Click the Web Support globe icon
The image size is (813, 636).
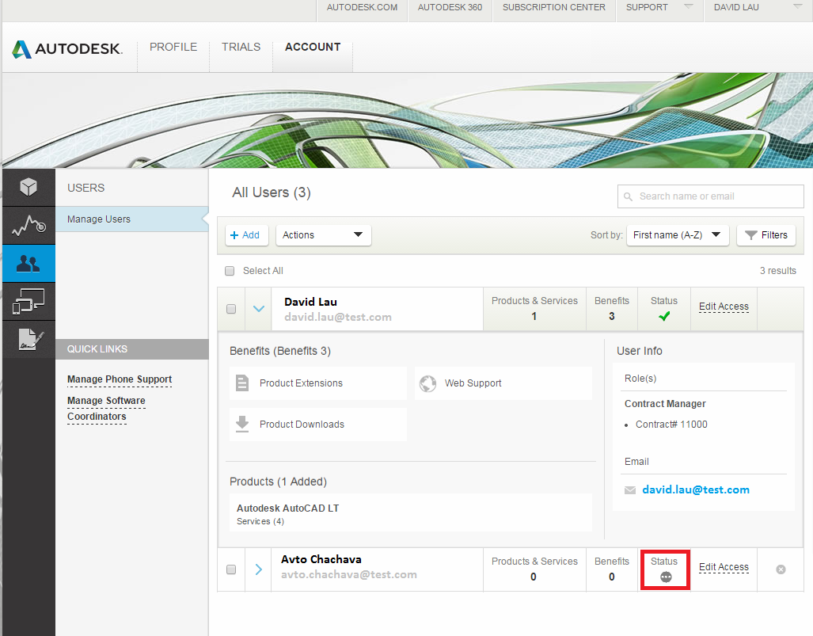427,383
